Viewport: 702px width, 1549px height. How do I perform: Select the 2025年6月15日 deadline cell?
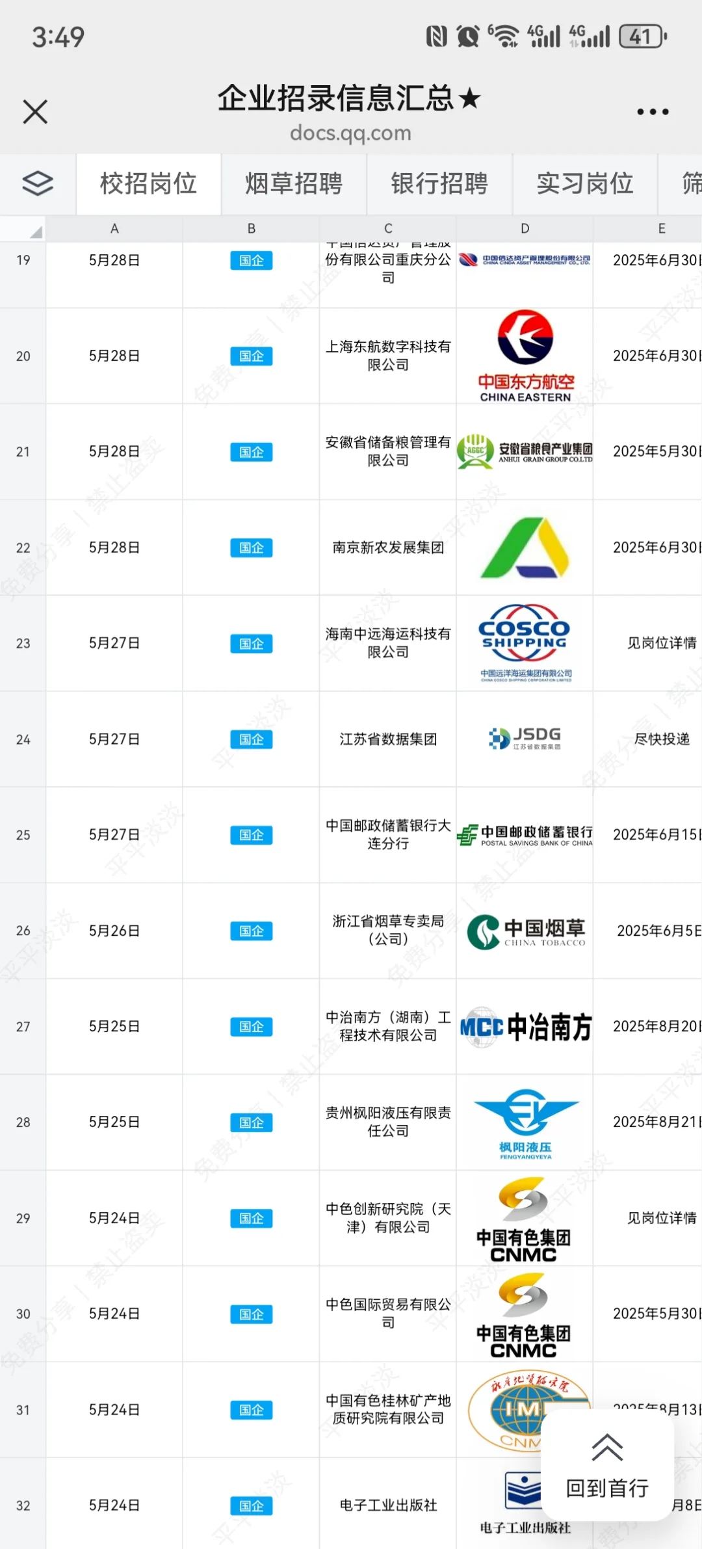point(648,835)
